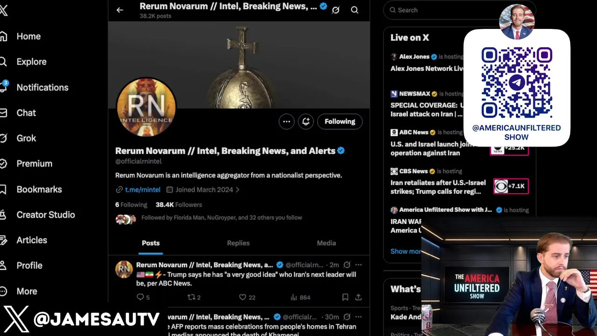The width and height of the screenshot is (597, 336).
Task: Click the Following button
Action: coord(340,121)
